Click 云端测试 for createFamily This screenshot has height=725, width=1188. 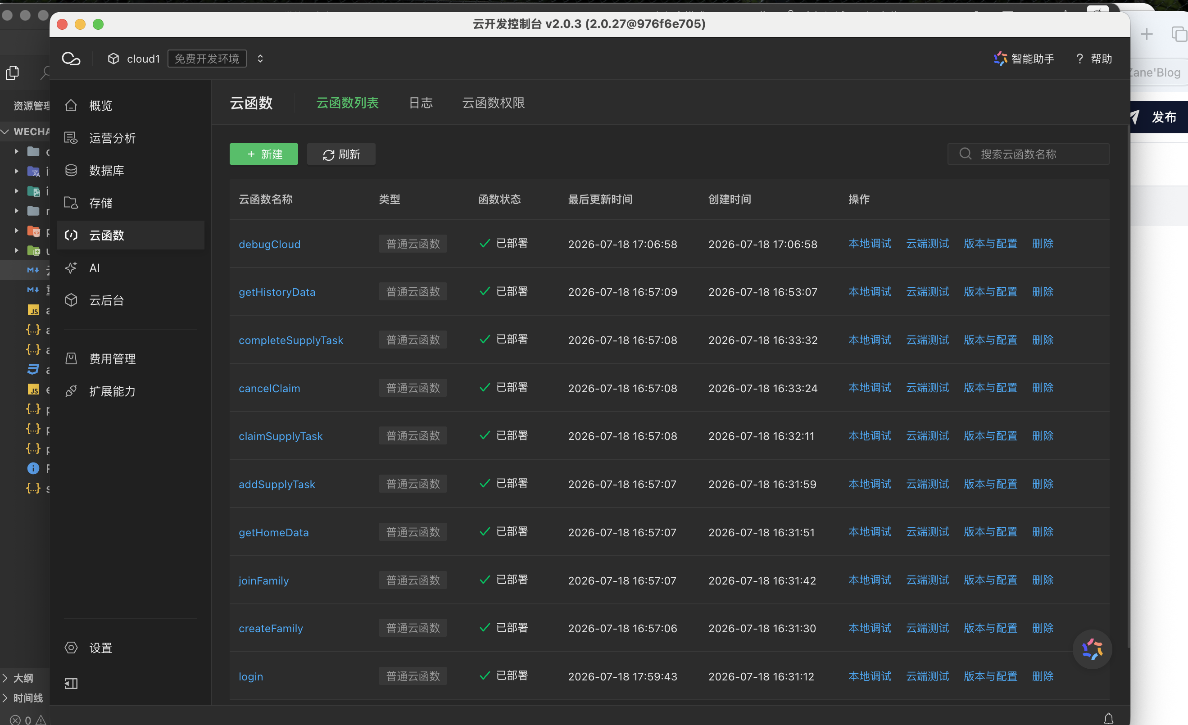tap(928, 629)
